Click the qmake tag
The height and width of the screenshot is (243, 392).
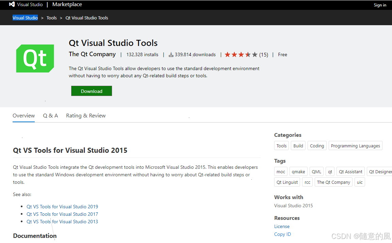tap(298, 172)
